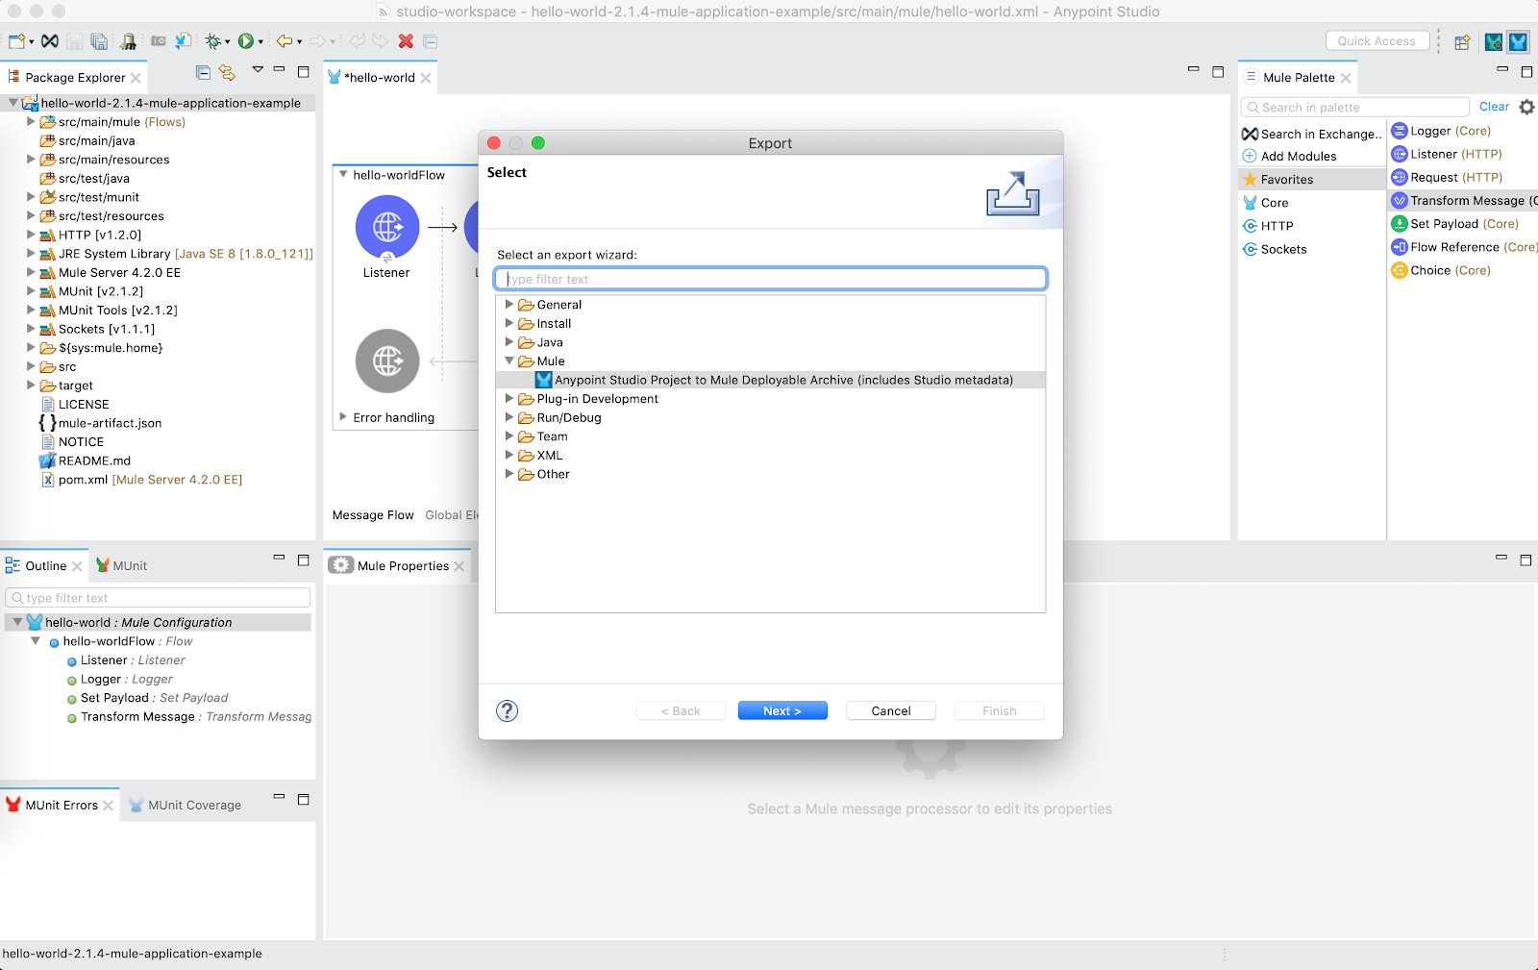Image resolution: width=1538 pixels, height=970 pixels.
Task: Click the Listener globe icon in hello-worldFlow
Action: (387, 228)
